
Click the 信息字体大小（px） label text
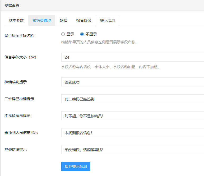20,57
